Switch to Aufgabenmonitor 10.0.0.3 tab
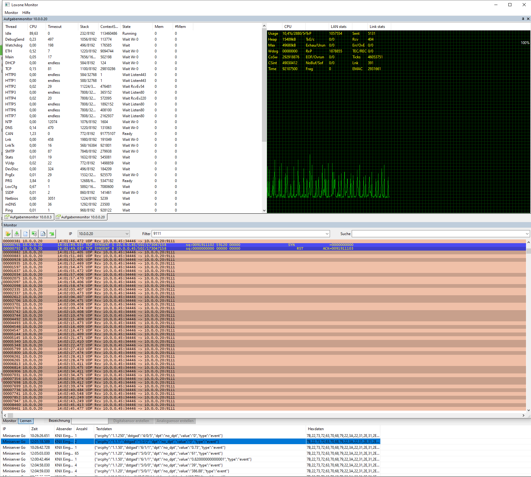 (x=28, y=217)
